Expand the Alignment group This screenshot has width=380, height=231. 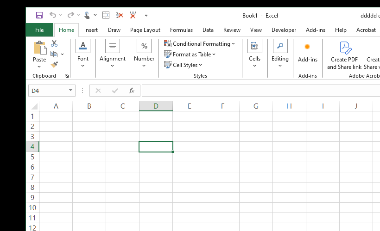coord(113,54)
